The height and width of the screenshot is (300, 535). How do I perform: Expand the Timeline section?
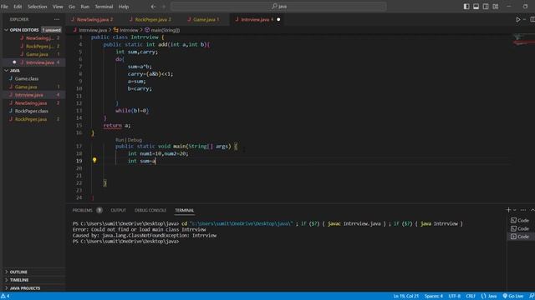[19, 280]
